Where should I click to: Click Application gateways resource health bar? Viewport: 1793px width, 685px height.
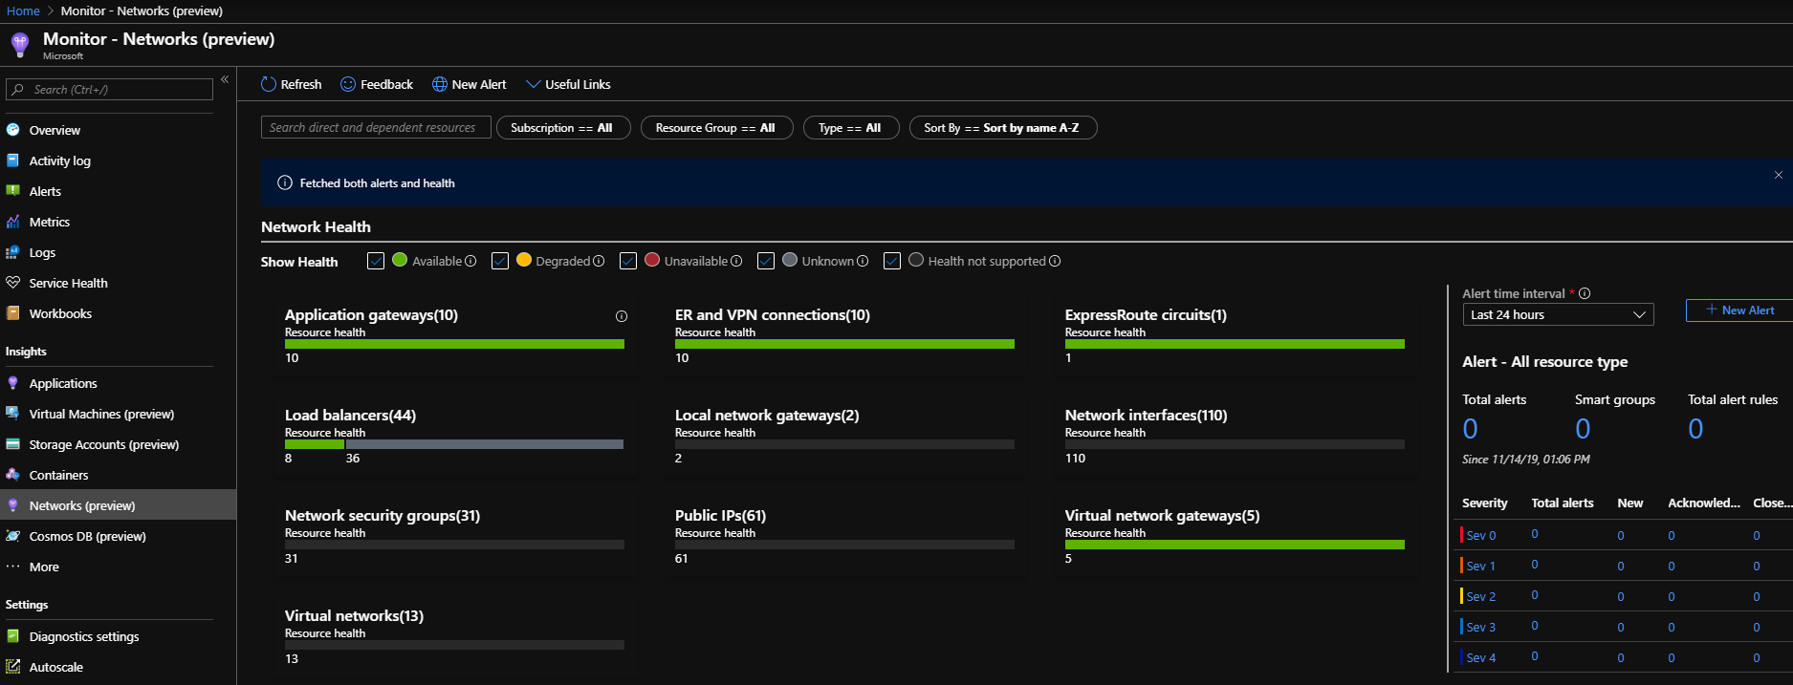[454, 344]
